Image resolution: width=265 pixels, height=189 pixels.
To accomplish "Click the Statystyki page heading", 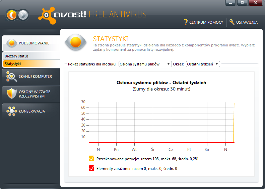I will [111, 39].
